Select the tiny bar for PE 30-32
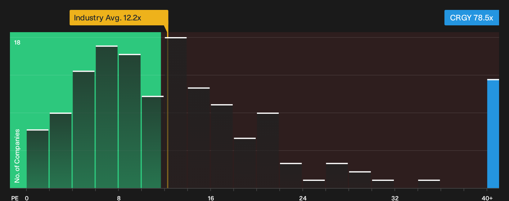 coord(383,184)
